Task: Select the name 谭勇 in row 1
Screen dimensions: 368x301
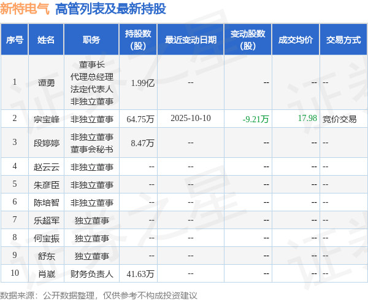Action: 46,83
